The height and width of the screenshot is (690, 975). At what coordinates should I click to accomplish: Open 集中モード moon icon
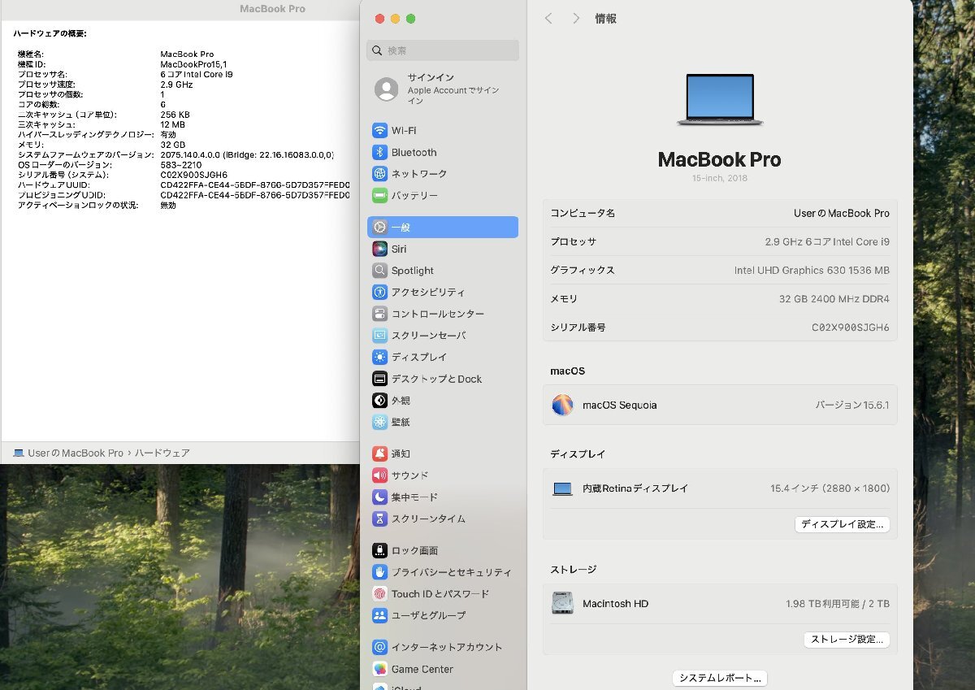(x=379, y=497)
